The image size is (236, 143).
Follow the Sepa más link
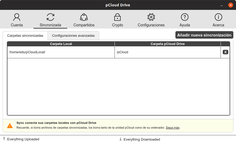pyautogui.click(x=172, y=128)
